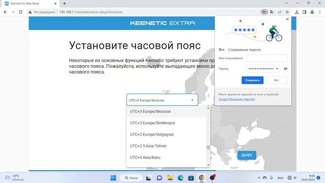This screenshot has width=325, height=183.
Task: Click the username field in password popup
Action: [x=267, y=58]
